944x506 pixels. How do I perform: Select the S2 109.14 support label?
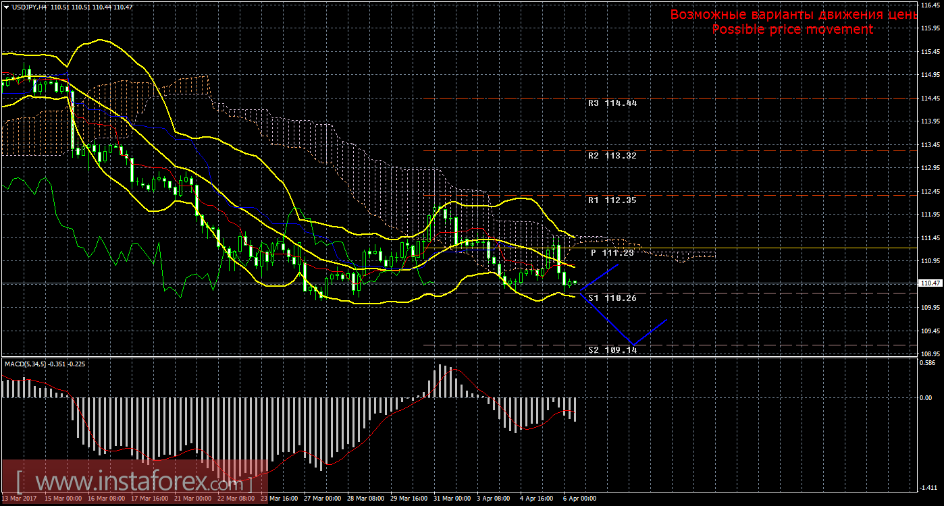click(612, 350)
